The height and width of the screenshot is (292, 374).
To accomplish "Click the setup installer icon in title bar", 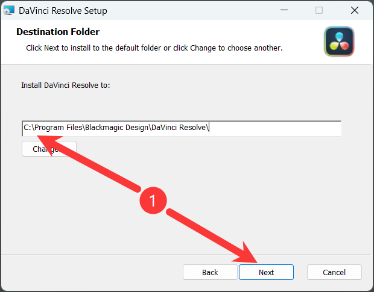I will (x=9, y=10).
